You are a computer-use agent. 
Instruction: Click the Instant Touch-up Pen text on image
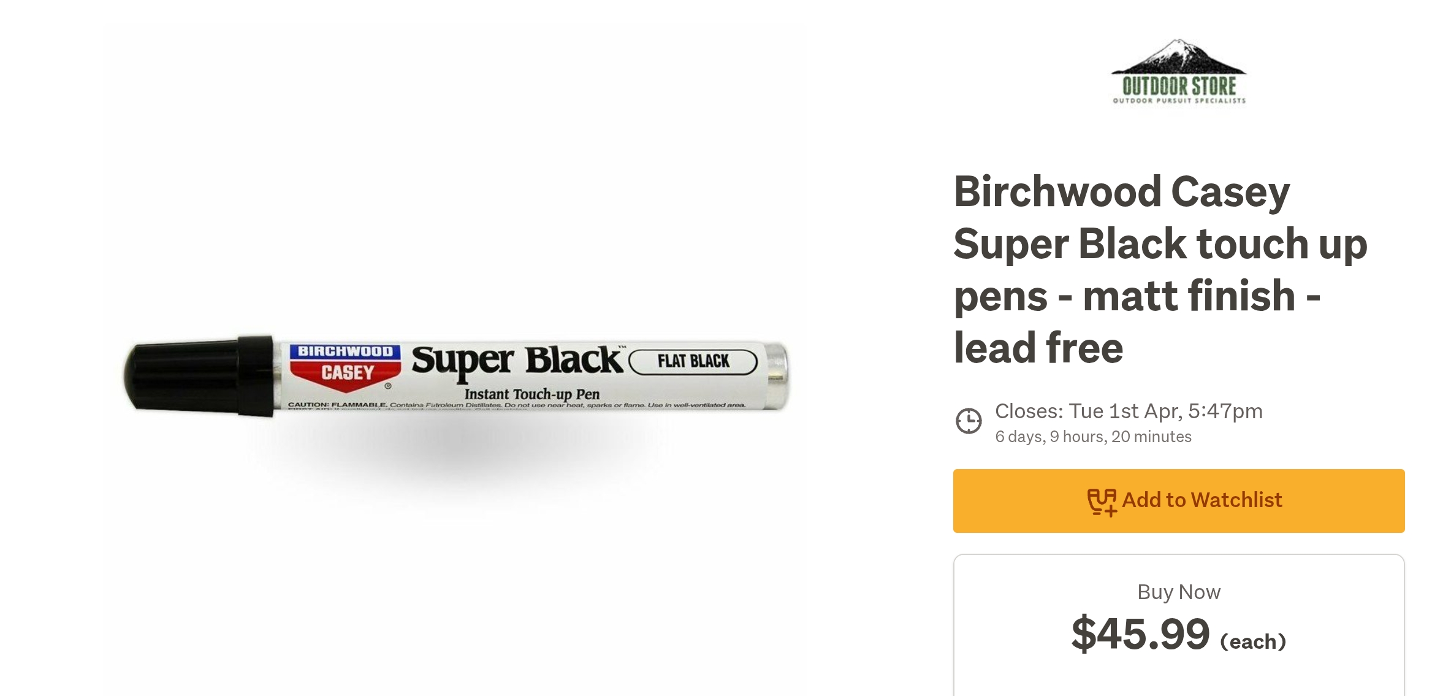point(531,394)
